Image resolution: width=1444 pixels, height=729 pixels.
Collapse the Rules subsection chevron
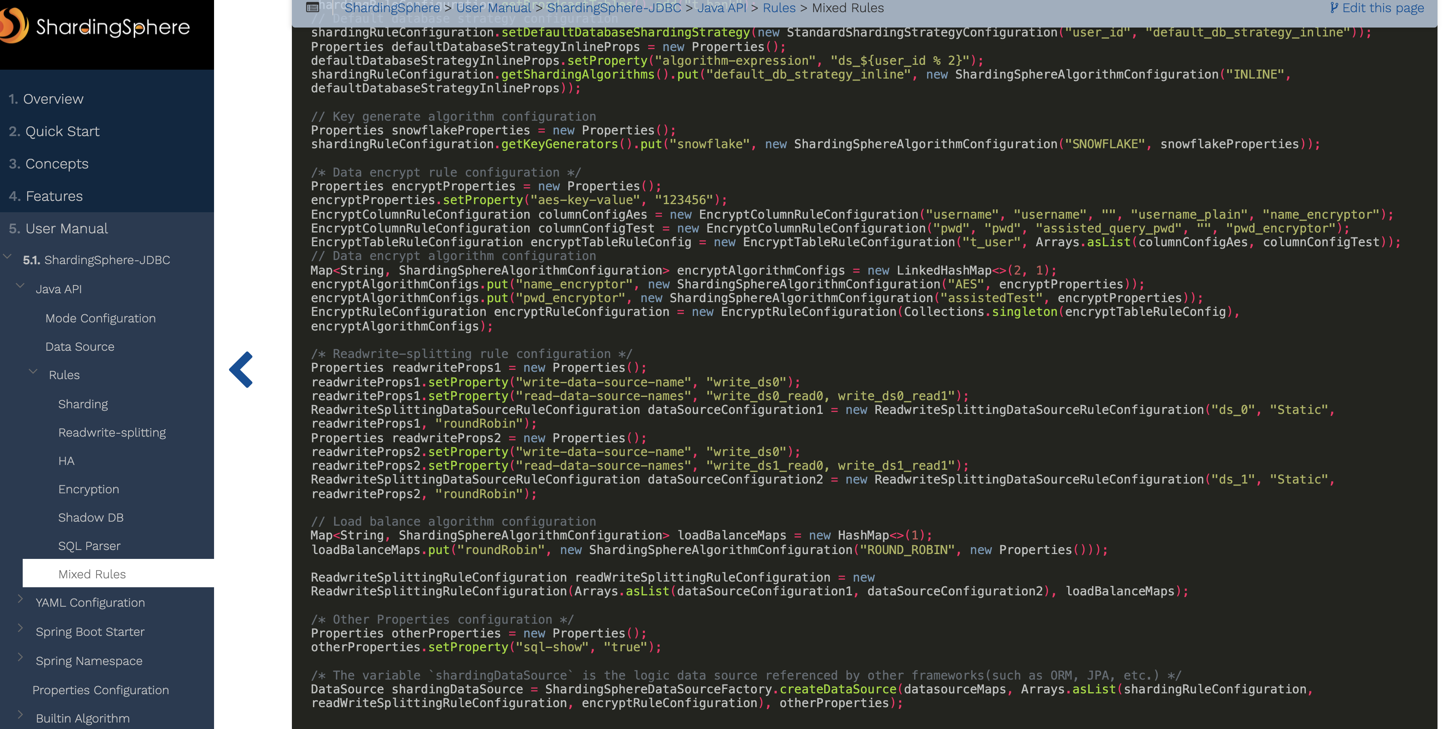(x=34, y=372)
